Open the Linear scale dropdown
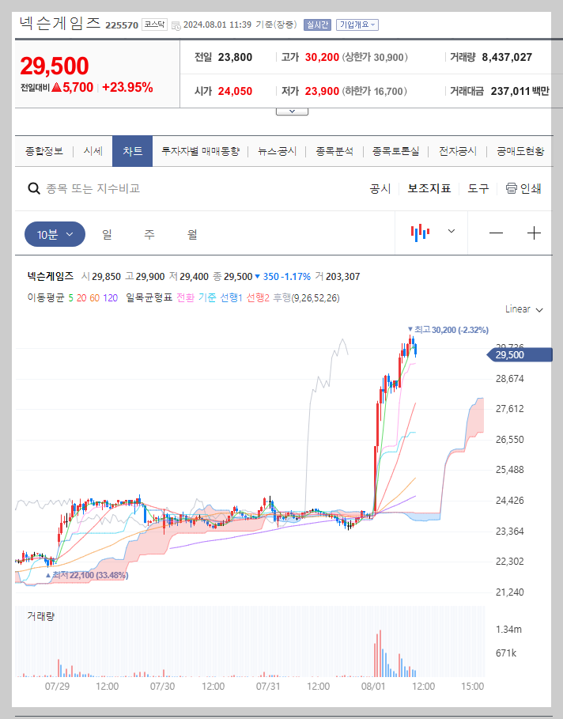The height and width of the screenshot is (719, 563). [522, 309]
